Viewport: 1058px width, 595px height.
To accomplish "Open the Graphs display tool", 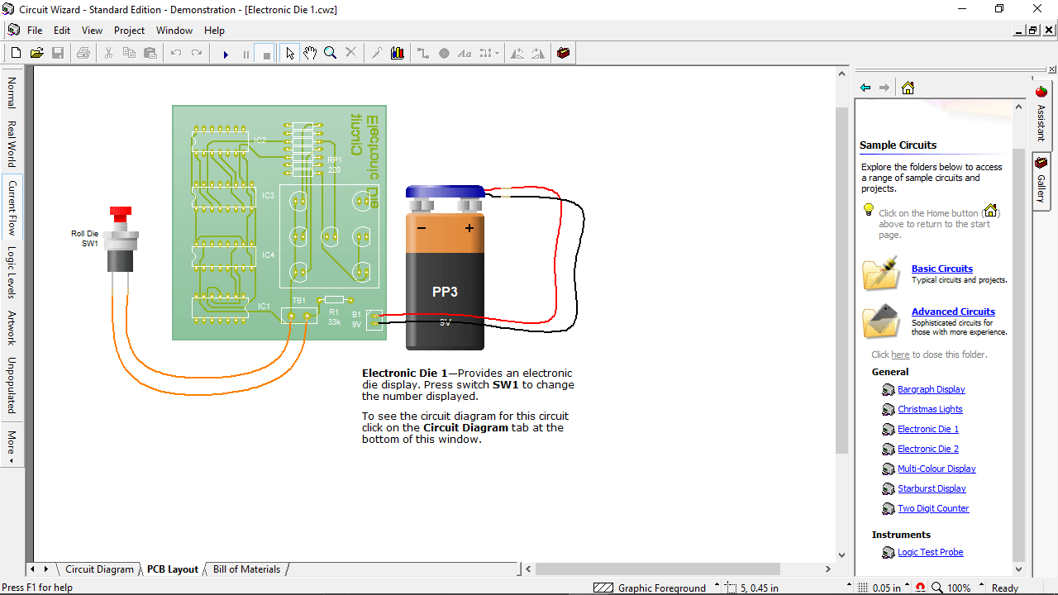I will (397, 53).
